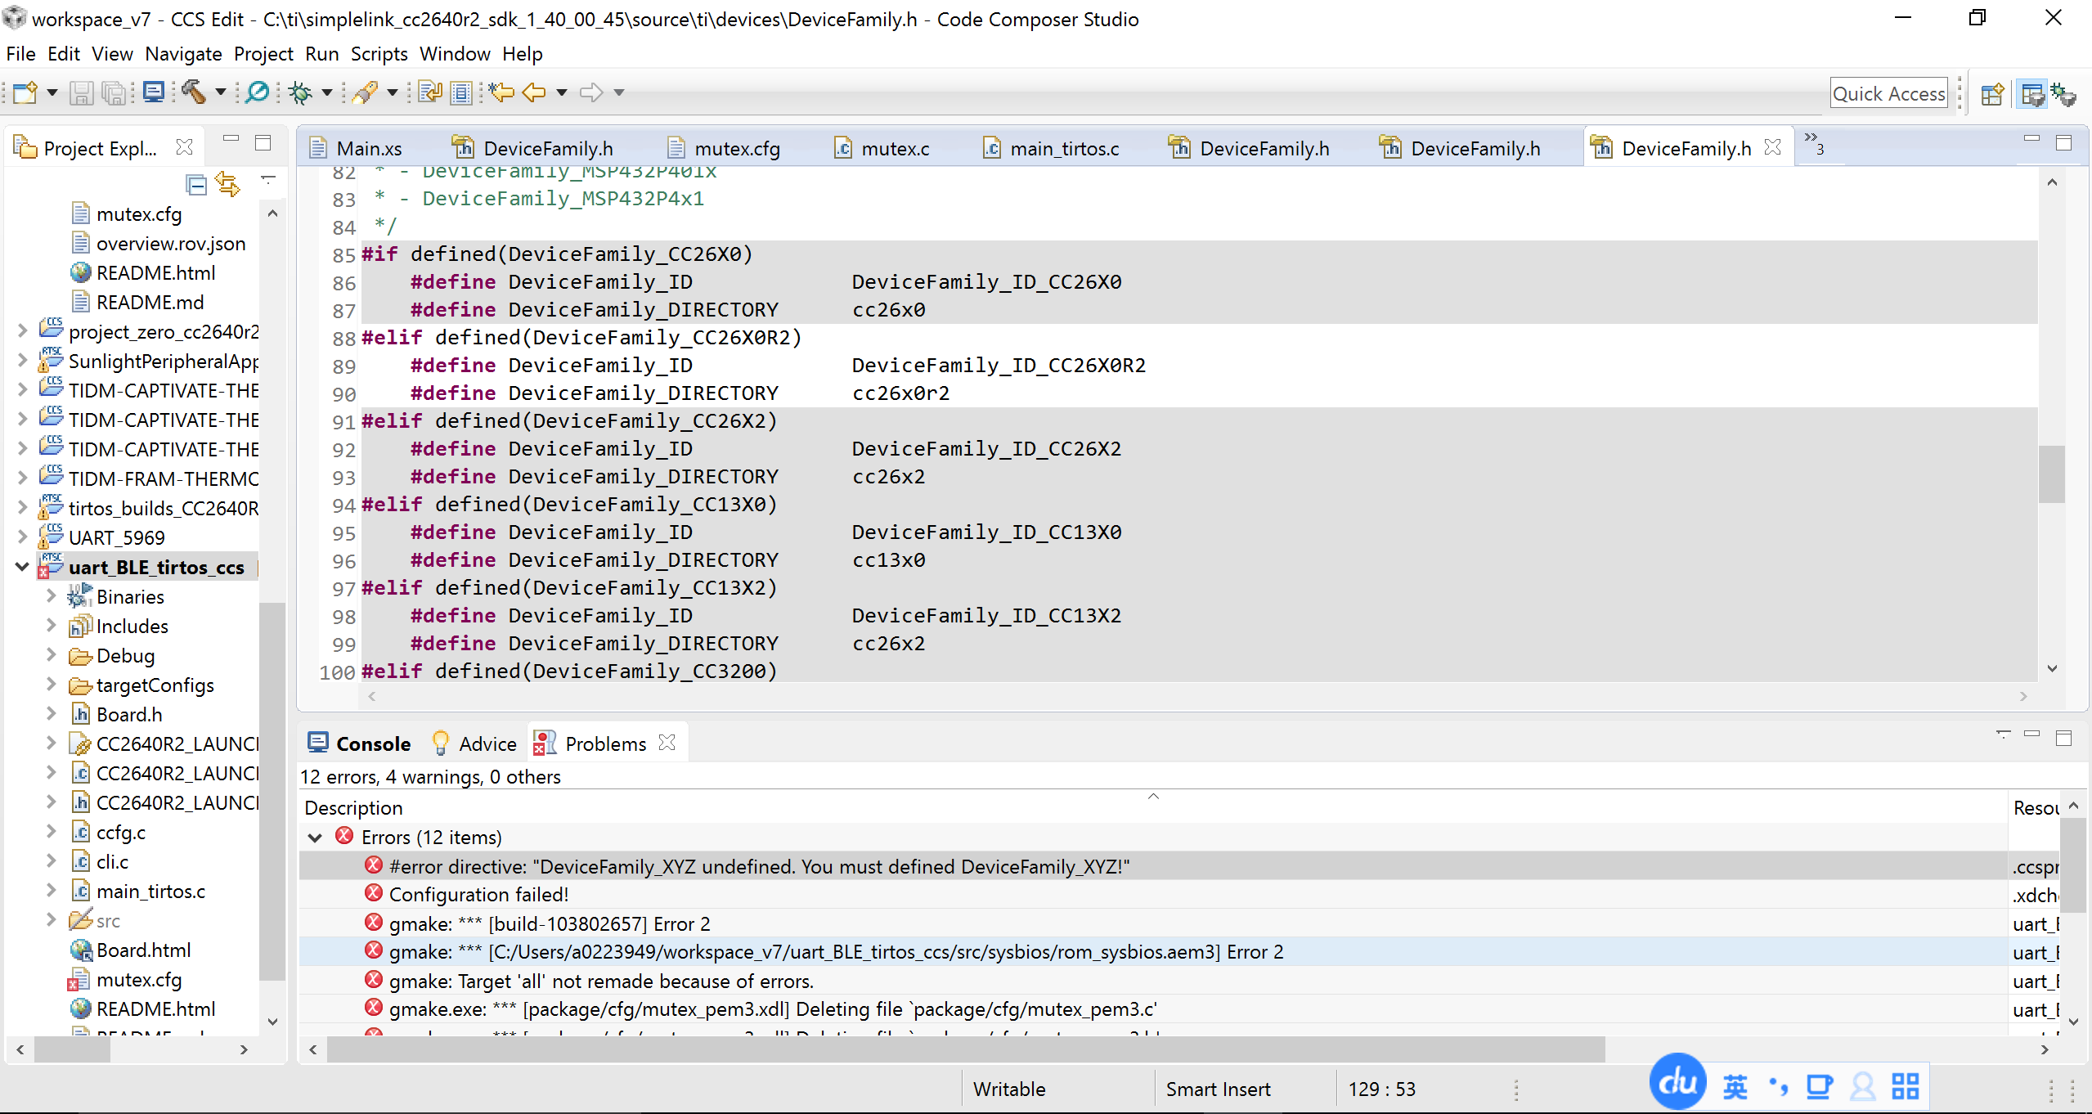Switch to the Main.xs editor tab
Viewport: 2092px width, 1114px height.
point(357,148)
